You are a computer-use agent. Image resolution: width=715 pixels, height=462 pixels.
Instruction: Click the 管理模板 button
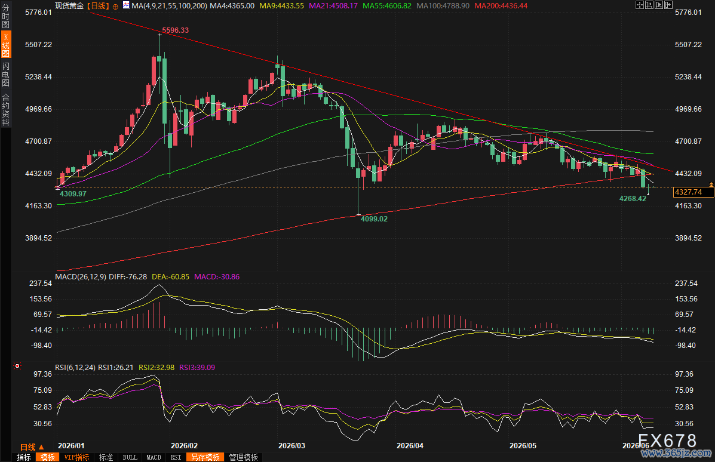pos(244,457)
